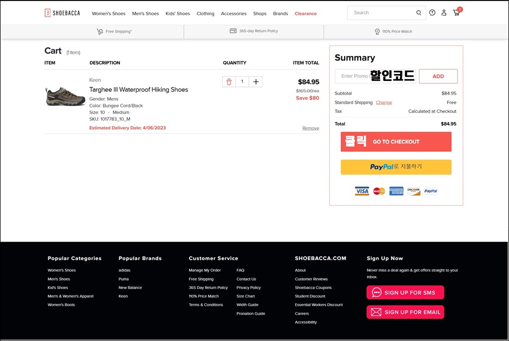Open the Accessories menu

coord(234,14)
